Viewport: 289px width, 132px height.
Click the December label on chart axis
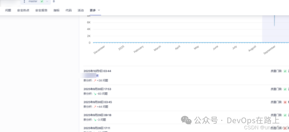pyautogui.click(x=99, y=50)
